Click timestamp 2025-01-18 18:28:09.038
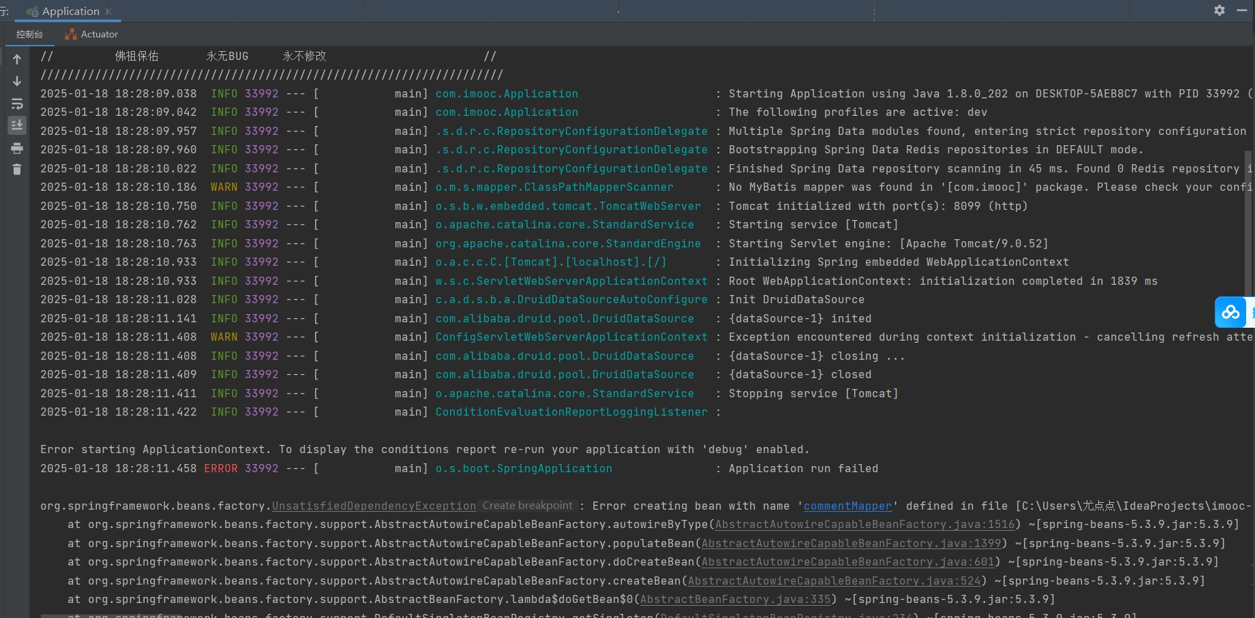The width and height of the screenshot is (1255, 618). [119, 94]
